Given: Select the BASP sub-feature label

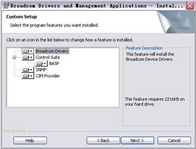Looking at the screenshot, I should (x=54, y=63).
